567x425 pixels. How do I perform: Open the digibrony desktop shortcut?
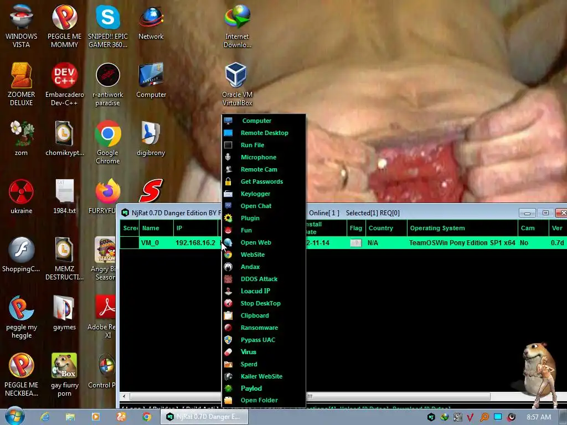[151, 138]
